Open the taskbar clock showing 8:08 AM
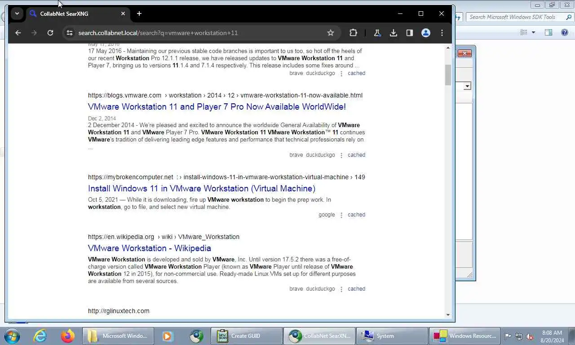Viewport: 575px width, 345px height. click(553, 336)
